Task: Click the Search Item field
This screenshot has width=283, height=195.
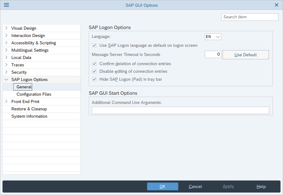Action: pos(250,17)
